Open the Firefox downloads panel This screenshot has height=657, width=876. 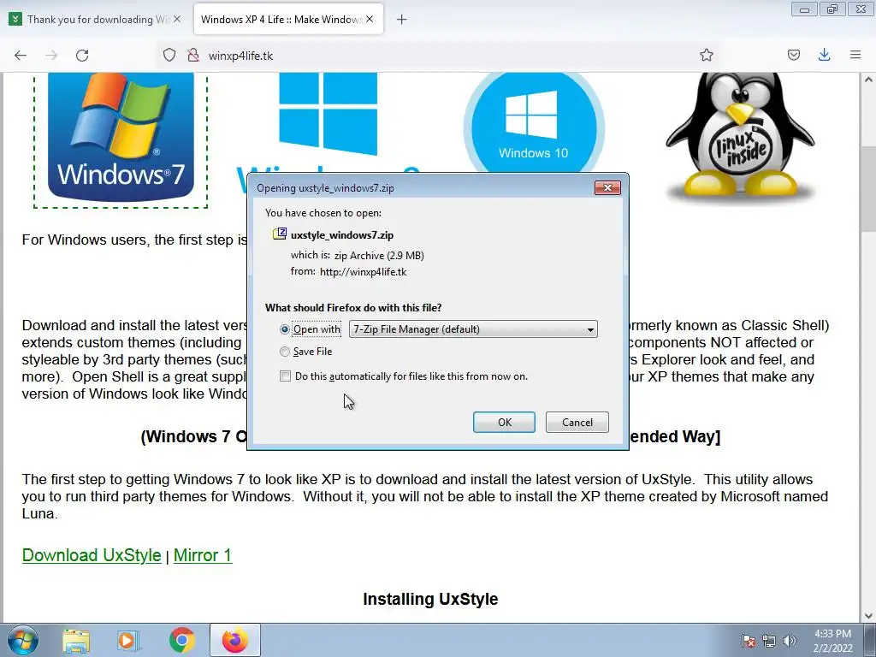pyautogui.click(x=824, y=55)
